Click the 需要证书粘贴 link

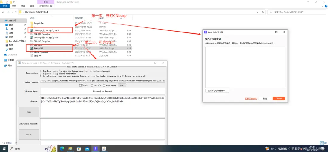251,99
